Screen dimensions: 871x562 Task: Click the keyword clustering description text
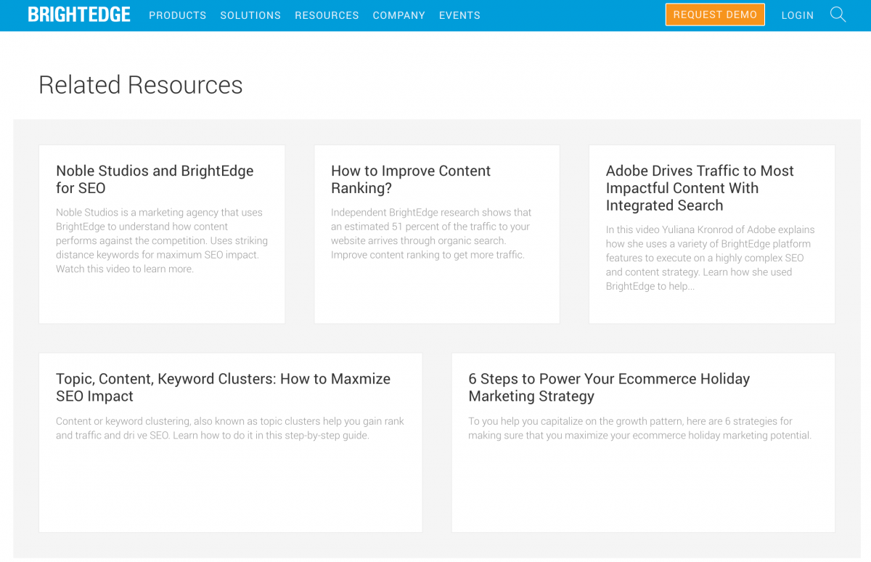230,428
